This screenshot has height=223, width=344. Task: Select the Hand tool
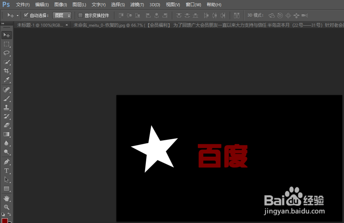point(7,199)
